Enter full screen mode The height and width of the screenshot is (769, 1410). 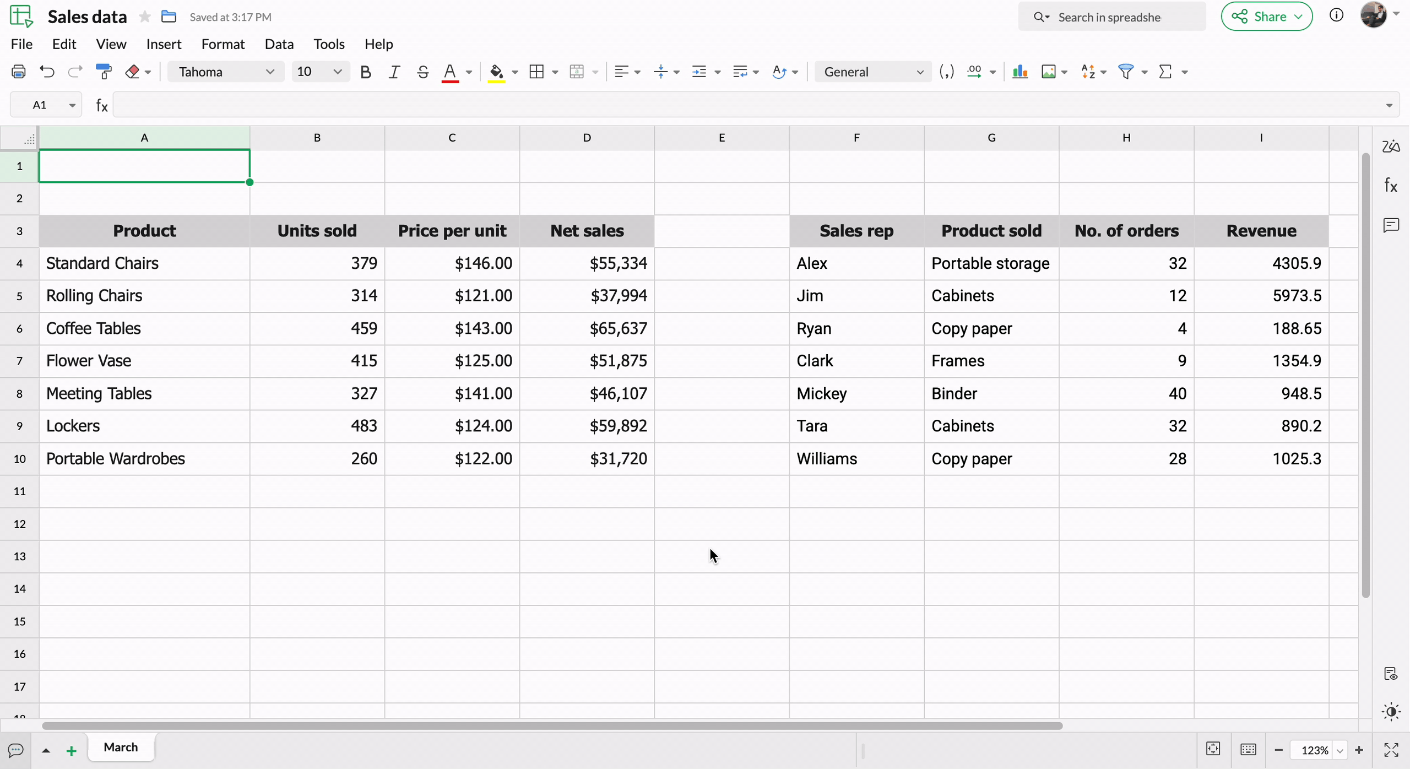(x=1391, y=750)
